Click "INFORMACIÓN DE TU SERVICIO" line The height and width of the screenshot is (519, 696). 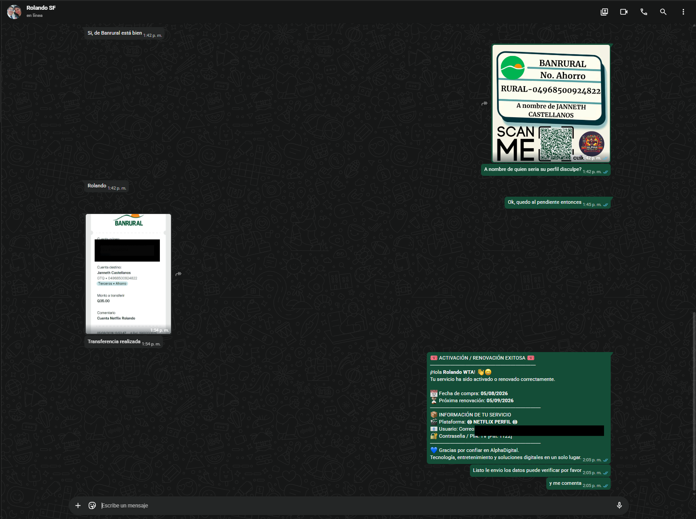[x=471, y=415]
